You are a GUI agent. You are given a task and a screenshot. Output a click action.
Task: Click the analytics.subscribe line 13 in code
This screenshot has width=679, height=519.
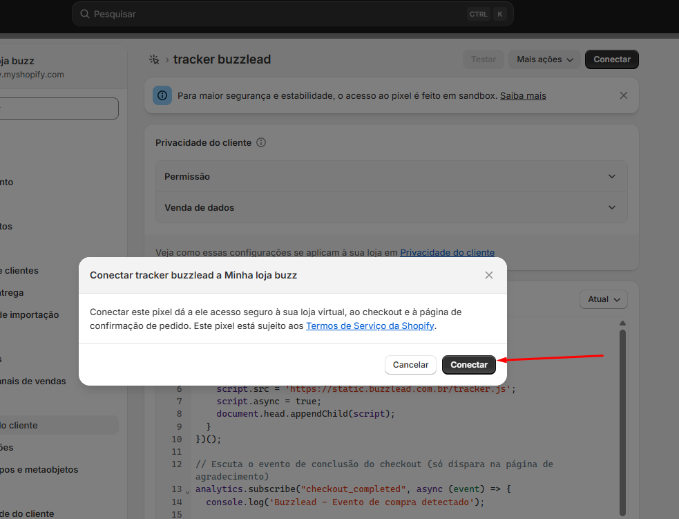coord(353,489)
